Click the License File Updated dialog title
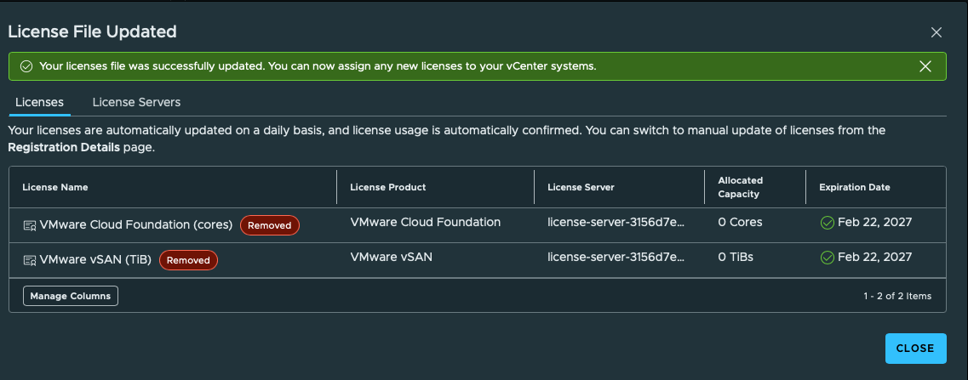The width and height of the screenshot is (968, 380). [93, 31]
